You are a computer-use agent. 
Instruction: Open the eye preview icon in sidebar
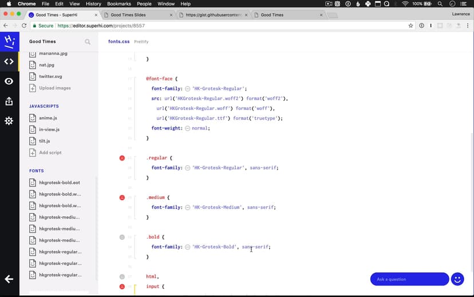coord(9,81)
